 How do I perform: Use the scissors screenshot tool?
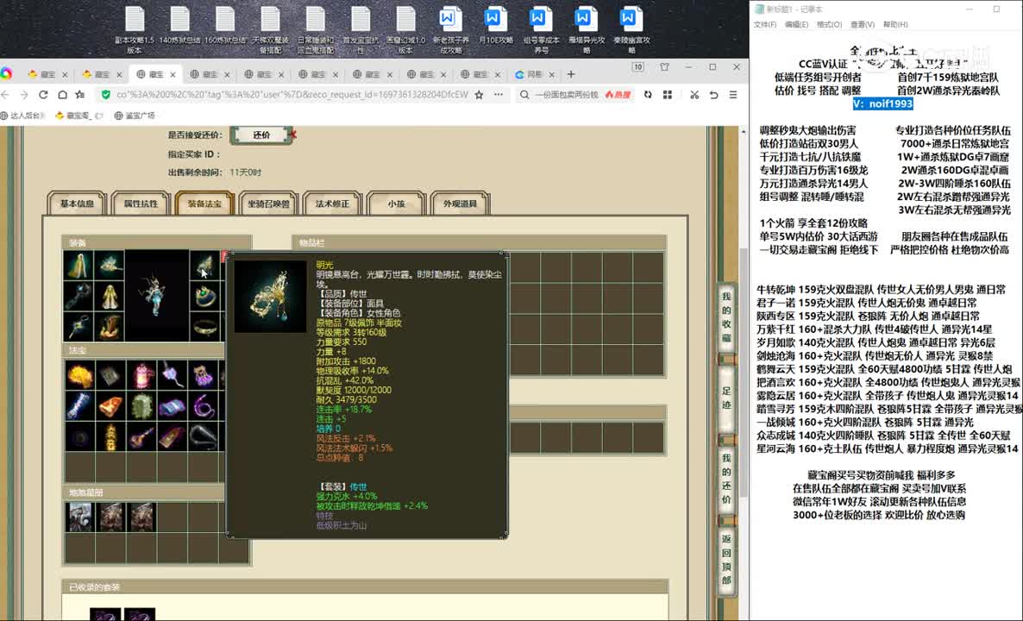(694, 95)
